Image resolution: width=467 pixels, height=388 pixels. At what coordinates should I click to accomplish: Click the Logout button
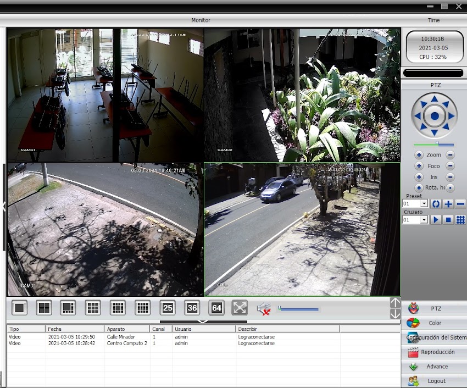coord(436,380)
